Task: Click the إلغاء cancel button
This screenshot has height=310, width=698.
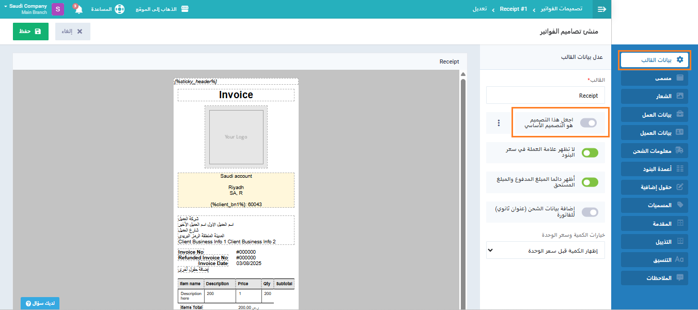Action: click(x=73, y=32)
